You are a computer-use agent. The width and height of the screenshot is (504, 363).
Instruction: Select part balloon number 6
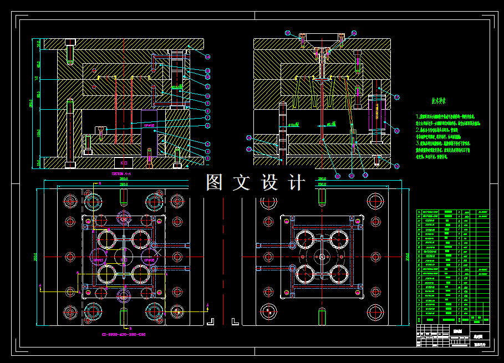[207, 126]
